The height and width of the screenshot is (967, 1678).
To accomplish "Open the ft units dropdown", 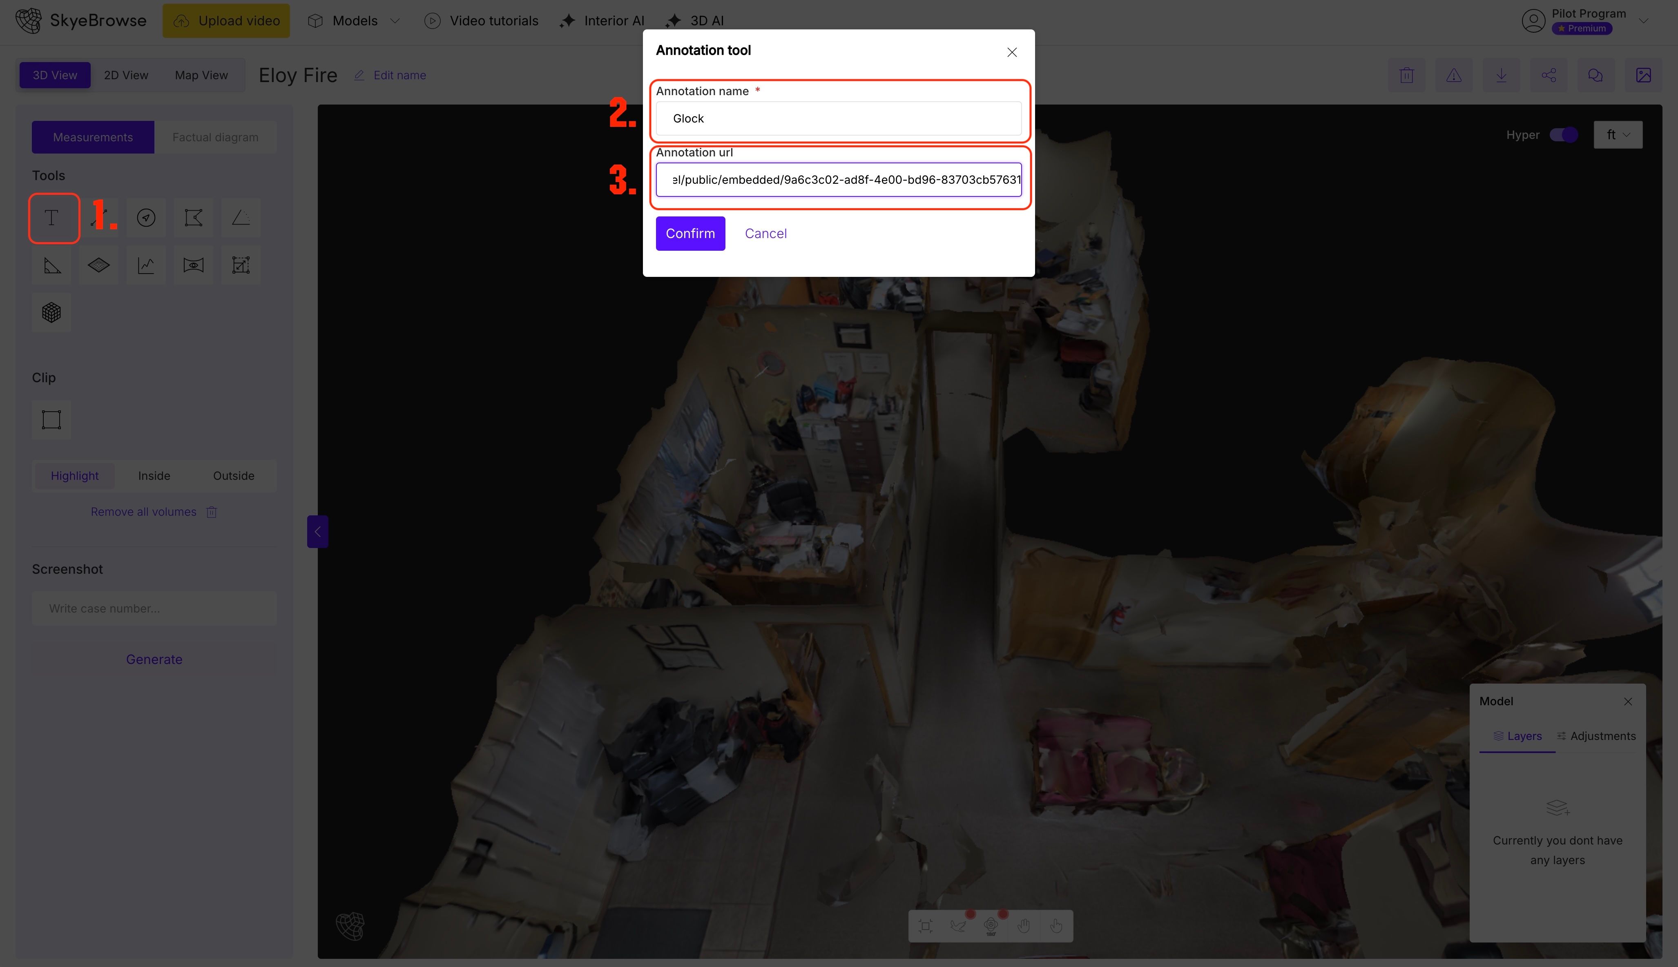I will pyautogui.click(x=1618, y=135).
